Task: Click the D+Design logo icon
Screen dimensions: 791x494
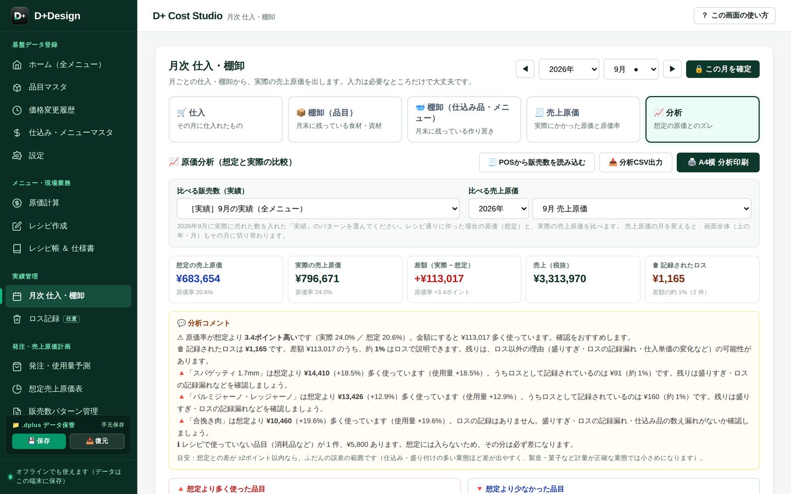Action: coord(20,16)
